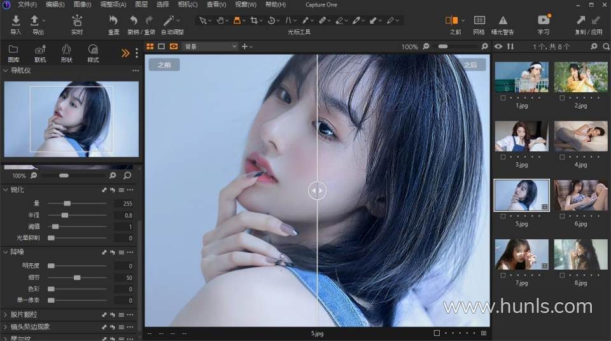The width and height of the screenshot is (611, 341).
Task: Toggle the orange proof eye icon
Action: tap(174, 46)
